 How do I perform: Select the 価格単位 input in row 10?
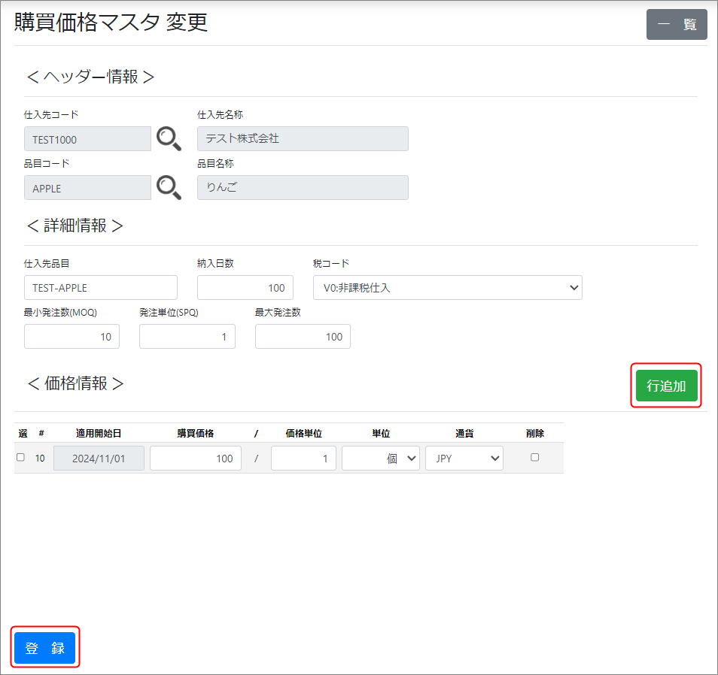(x=303, y=458)
